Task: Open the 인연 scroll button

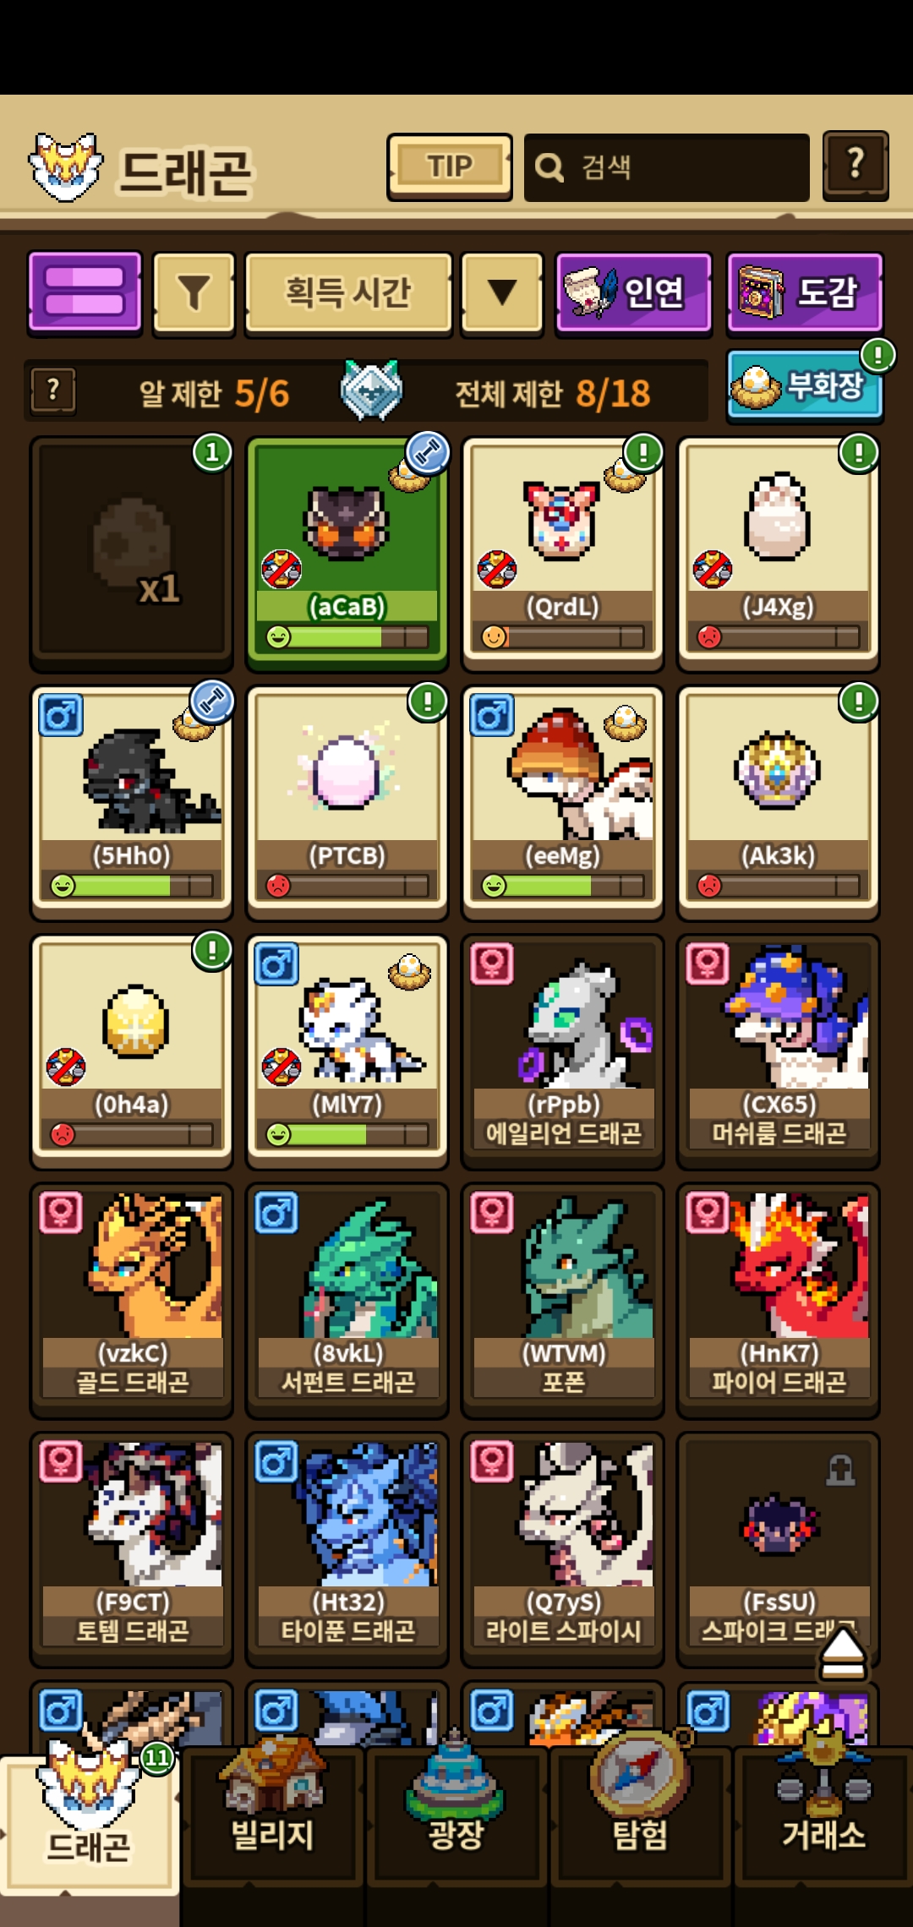Action: pos(633,292)
